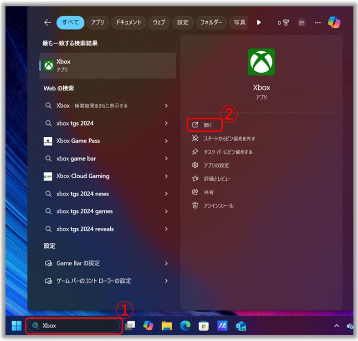This screenshot has width=358, height=341.
Task: Select the Xbox app best match result
Action: pos(107,65)
